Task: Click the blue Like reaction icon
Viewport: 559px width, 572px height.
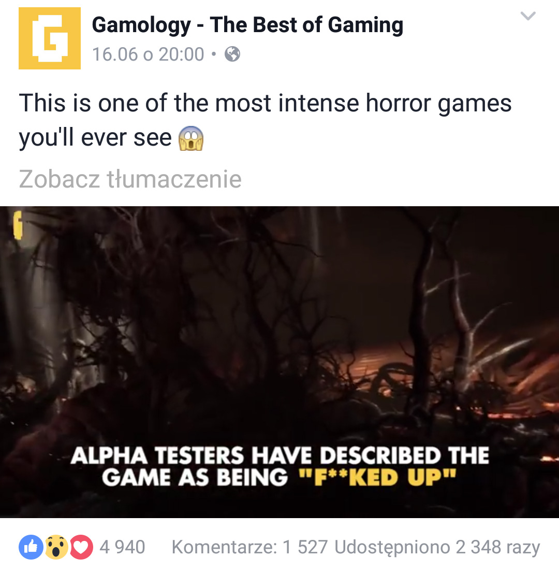Action: coord(31,547)
